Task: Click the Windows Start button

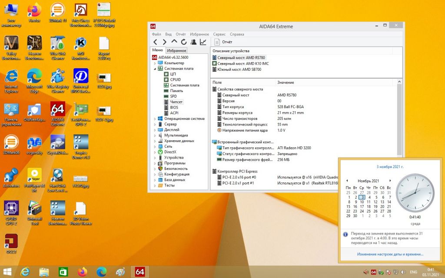Action: coord(7,272)
